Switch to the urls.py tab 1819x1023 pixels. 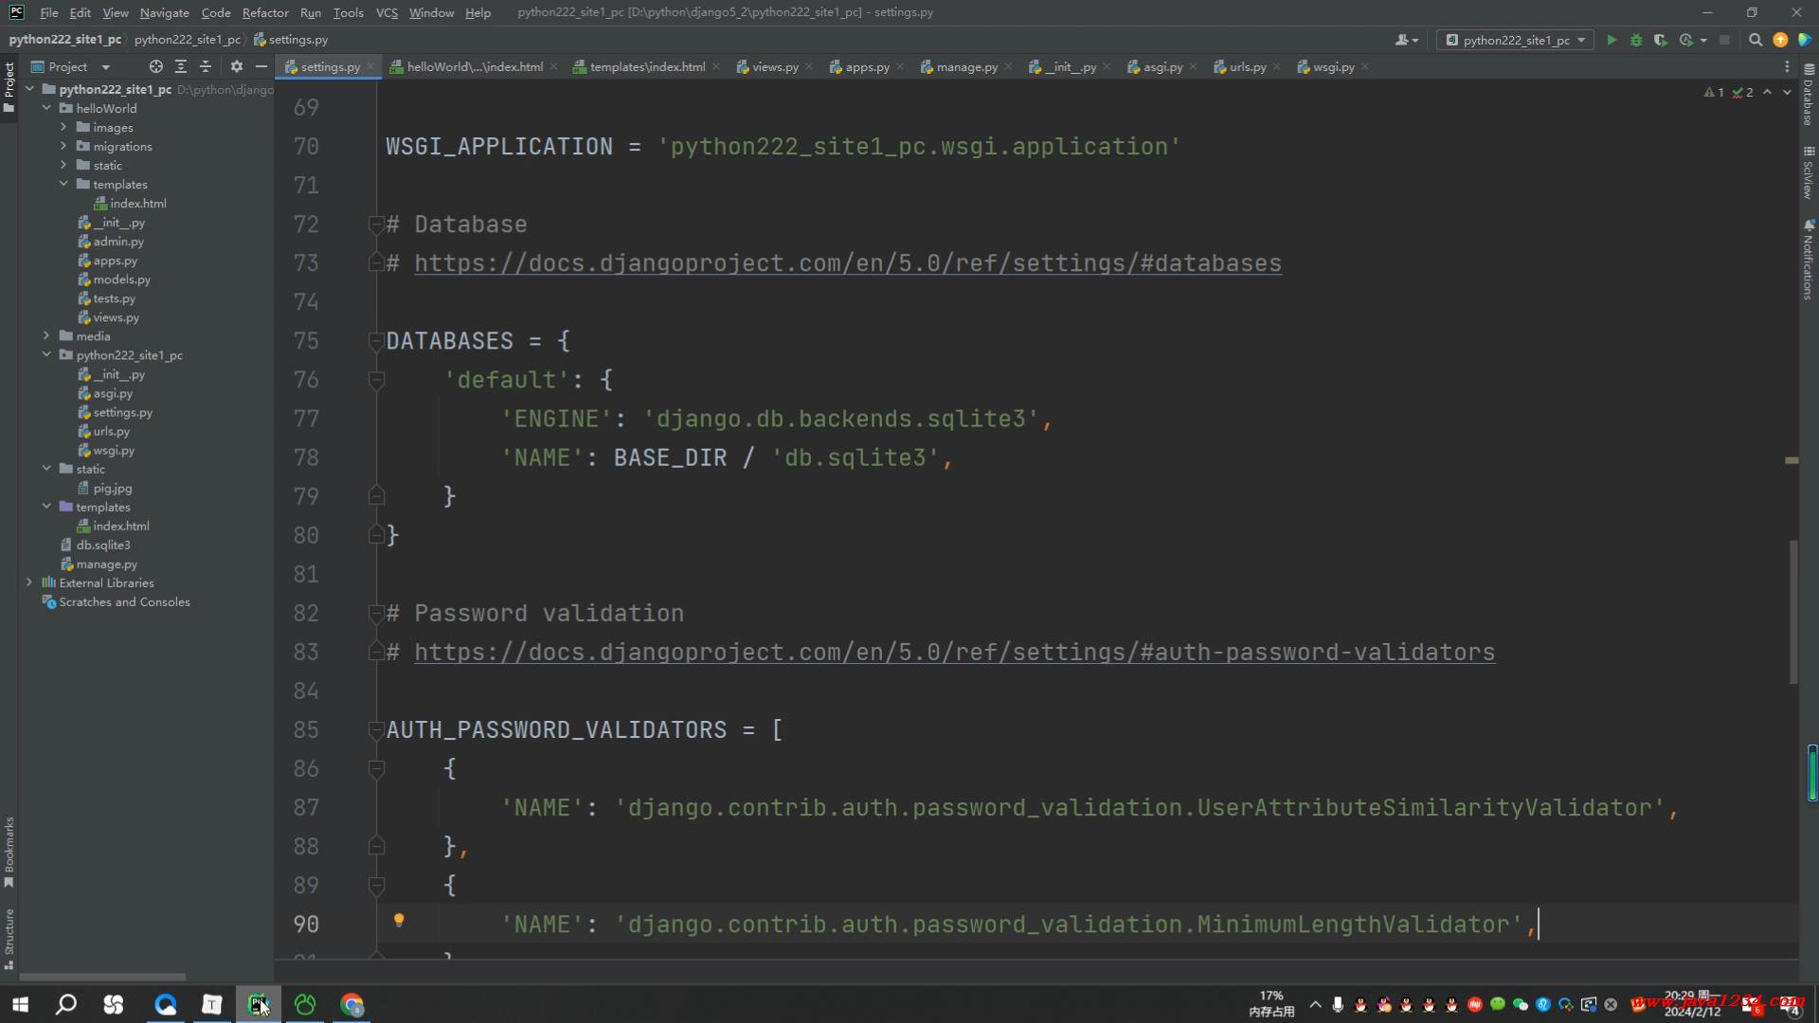point(1247,66)
